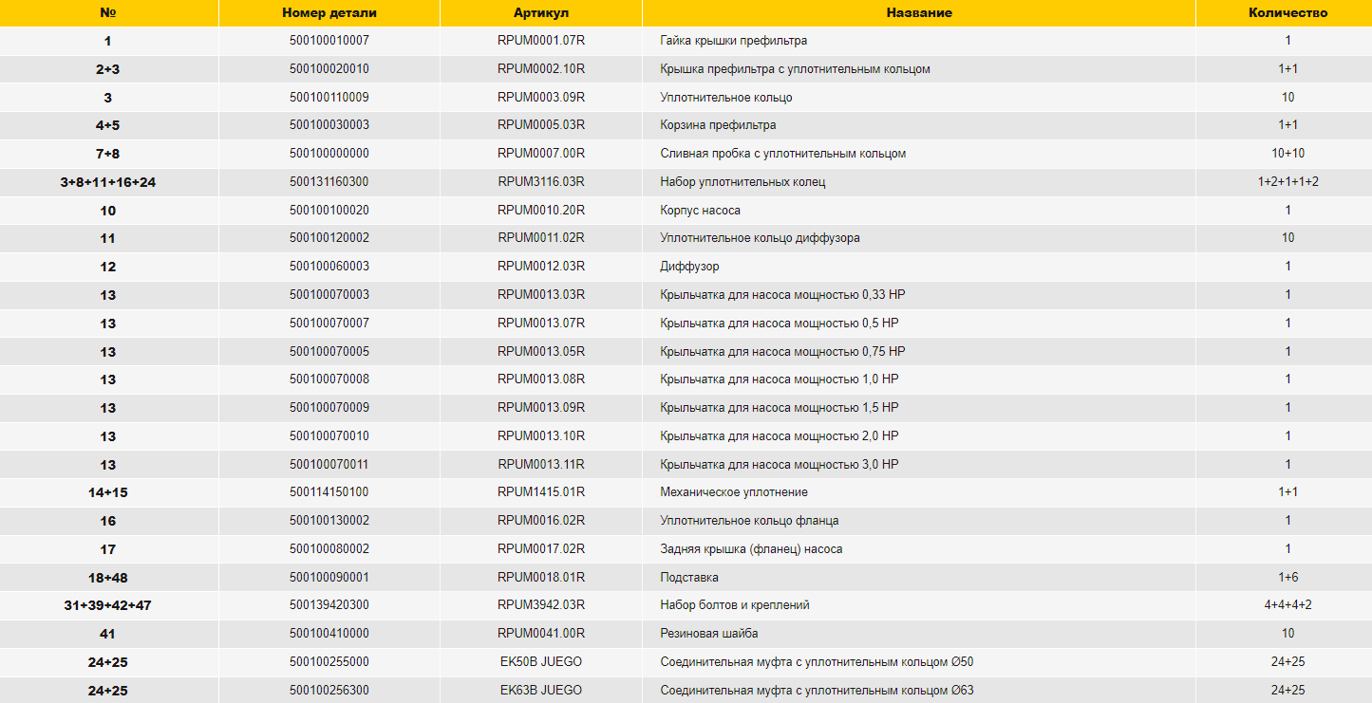Click row number '31+39+42+47'
Viewport: 1372px width, 703px height.
coord(108,605)
